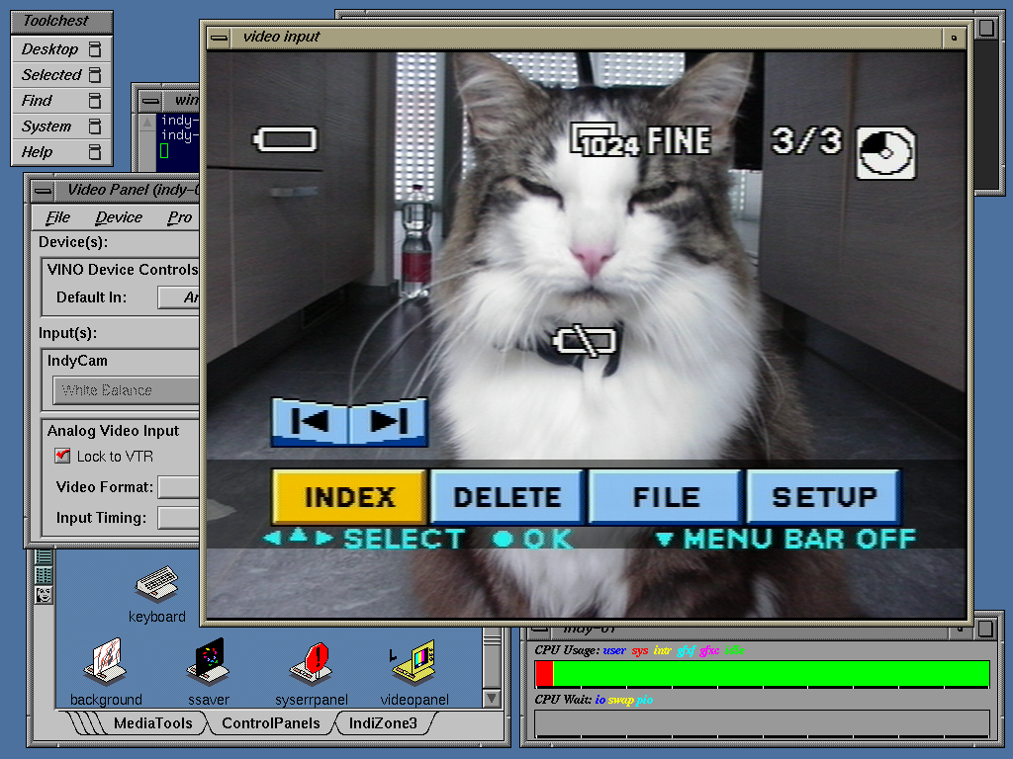Click the White Balance button

point(126,390)
